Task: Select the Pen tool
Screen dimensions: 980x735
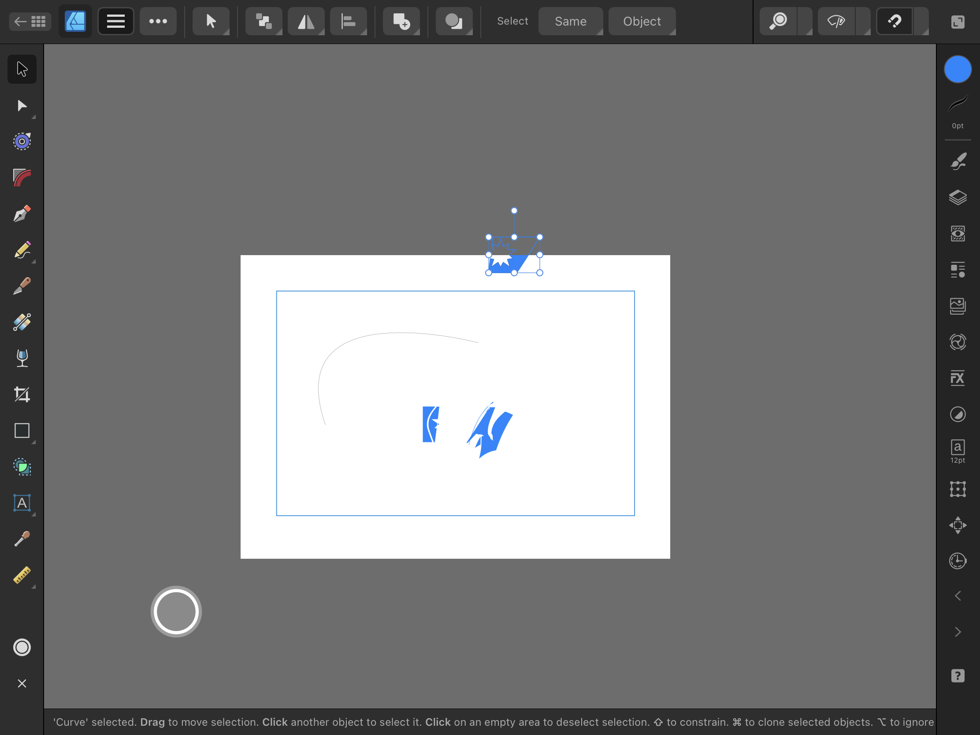Action: 22,214
